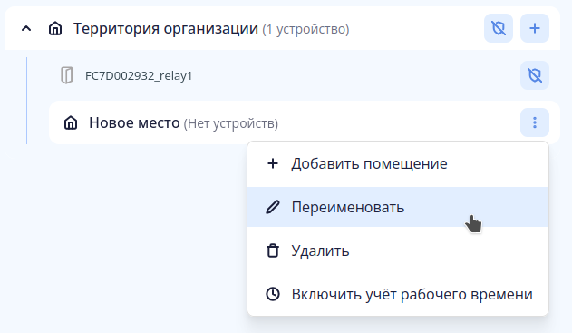572x333 pixels.
Task: Select Переименовать in the context menu
Action: [398, 207]
